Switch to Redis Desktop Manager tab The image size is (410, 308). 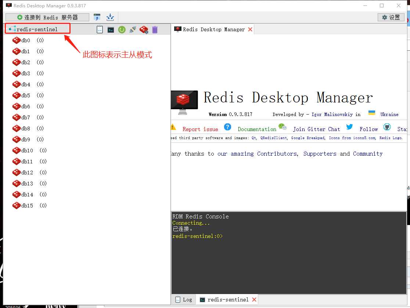tap(213, 29)
